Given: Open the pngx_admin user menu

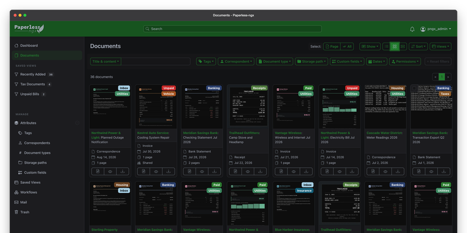Looking at the screenshot, I should 435,29.
